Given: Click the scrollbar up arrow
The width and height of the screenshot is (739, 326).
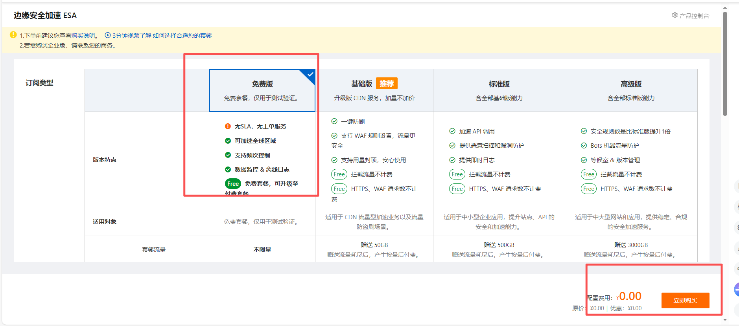Looking at the screenshot, I should click(725, 7).
